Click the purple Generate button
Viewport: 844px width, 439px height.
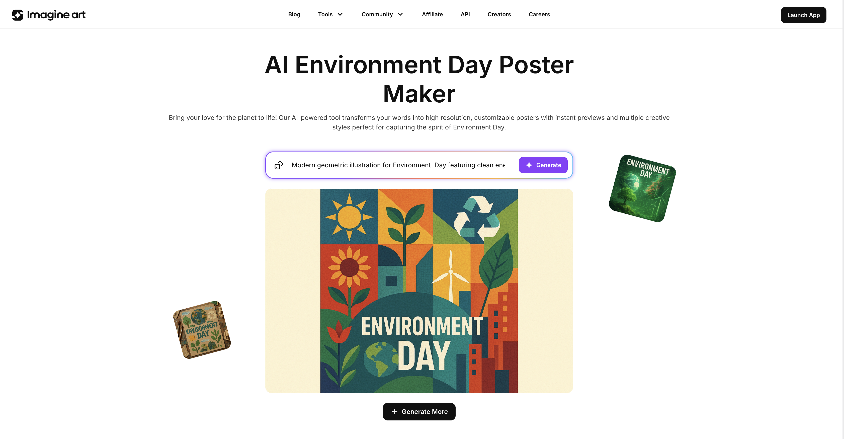point(543,165)
